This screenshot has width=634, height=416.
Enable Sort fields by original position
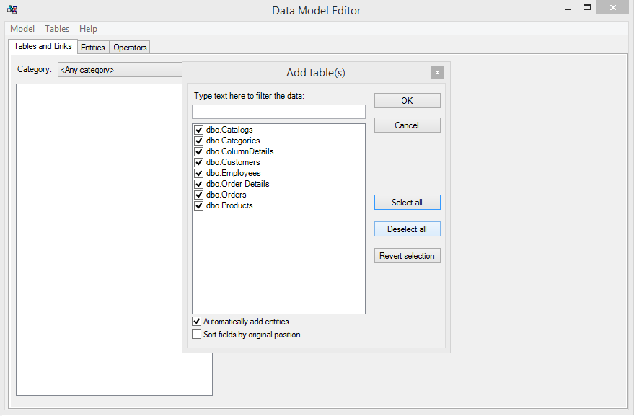tap(196, 334)
